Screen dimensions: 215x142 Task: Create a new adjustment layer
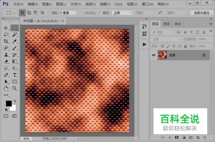184,137
